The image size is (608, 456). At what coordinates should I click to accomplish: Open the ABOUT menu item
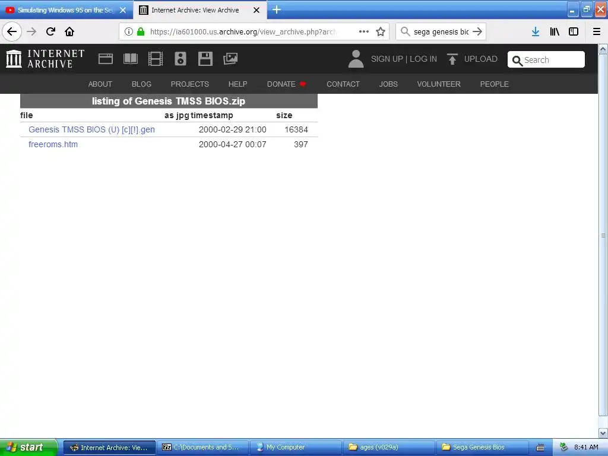tap(100, 84)
